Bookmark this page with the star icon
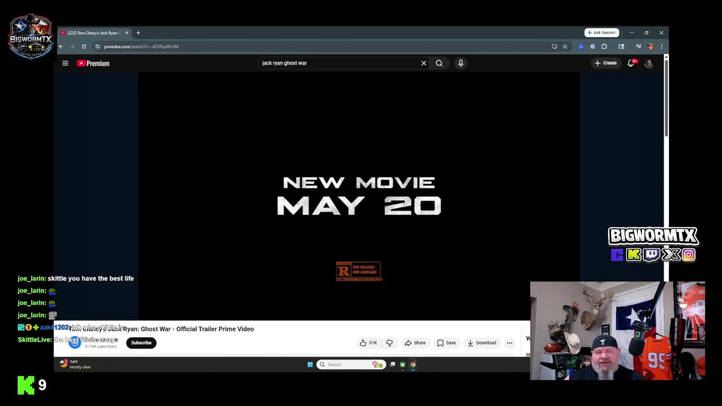The image size is (722, 406). 565,46
